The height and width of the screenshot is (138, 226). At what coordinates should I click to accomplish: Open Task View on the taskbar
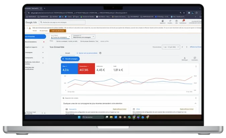pyautogui.click(x=107, y=117)
